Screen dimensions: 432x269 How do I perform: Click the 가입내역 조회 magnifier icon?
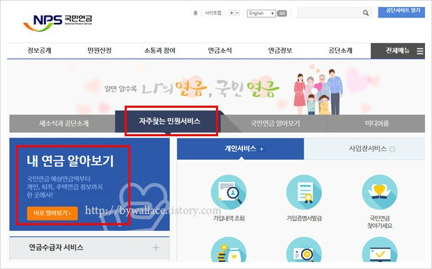[229, 193]
